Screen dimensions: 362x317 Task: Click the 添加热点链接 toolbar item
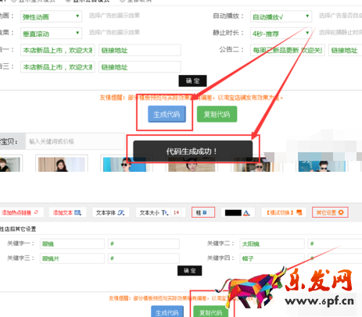[x=20, y=212]
